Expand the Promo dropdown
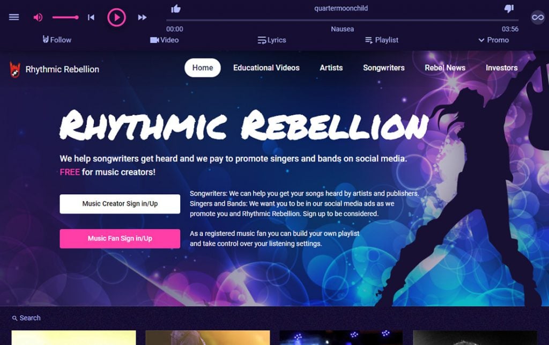The height and width of the screenshot is (345, 549). point(494,40)
